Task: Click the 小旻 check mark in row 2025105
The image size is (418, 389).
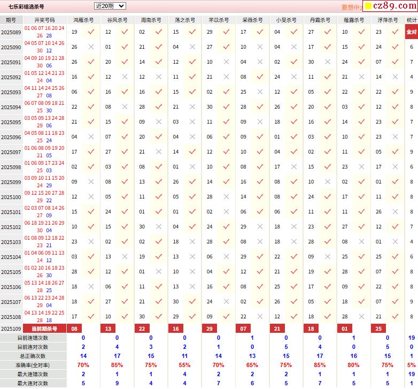Action: coord(294,271)
